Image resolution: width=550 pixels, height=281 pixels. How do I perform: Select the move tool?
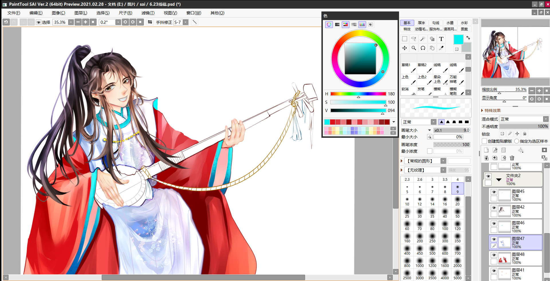tap(404, 48)
